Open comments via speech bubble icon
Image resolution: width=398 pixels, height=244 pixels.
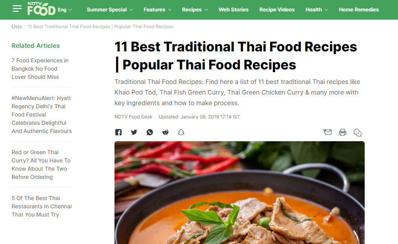pyautogui.click(x=357, y=132)
